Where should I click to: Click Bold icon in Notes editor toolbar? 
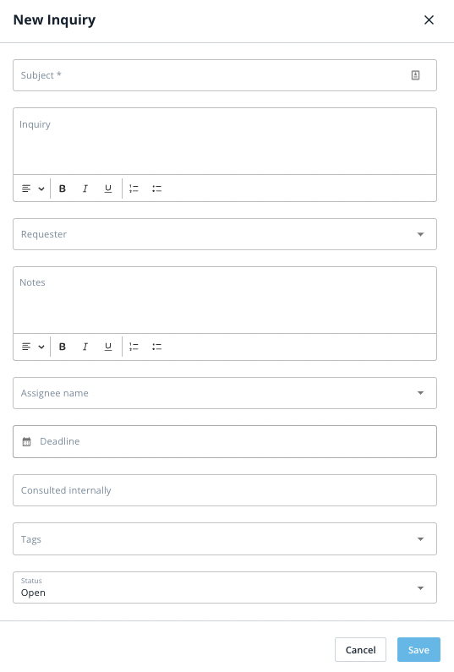click(x=63, y=347)
